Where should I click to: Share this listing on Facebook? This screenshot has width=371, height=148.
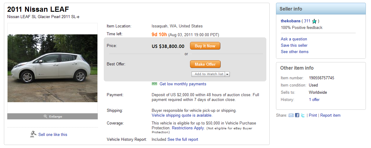point(297,115)
